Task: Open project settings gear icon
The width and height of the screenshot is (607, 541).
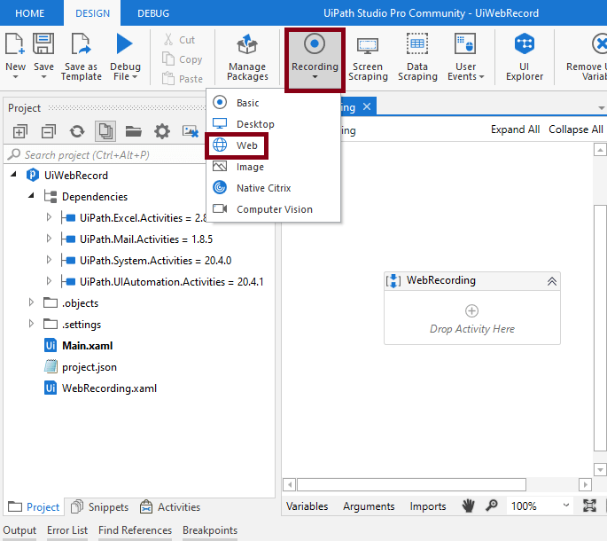Action: pos(162,132)
